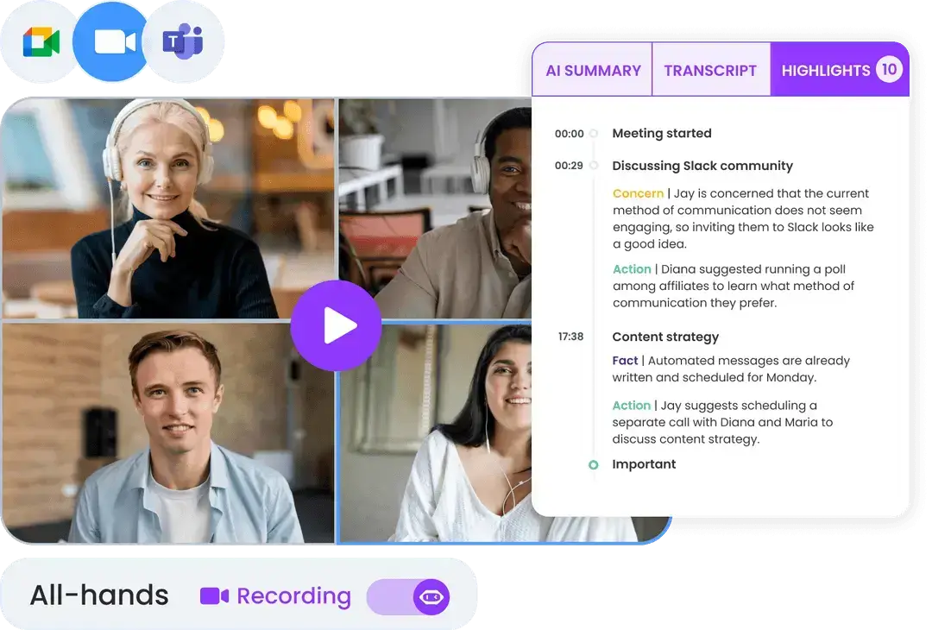Switch to the Transcript tab
Image resolution: width=932 pixels, height=630 pixels.
710,71
